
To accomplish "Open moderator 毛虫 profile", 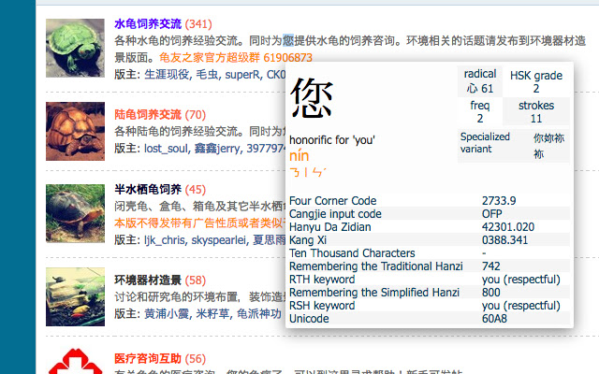I will coord(207,75).
